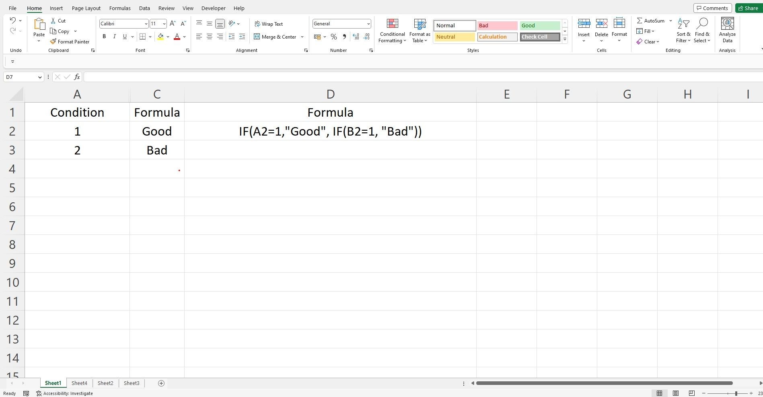
Task: Open the font name Calibri dropdown
Action: (x=146, y=24)
